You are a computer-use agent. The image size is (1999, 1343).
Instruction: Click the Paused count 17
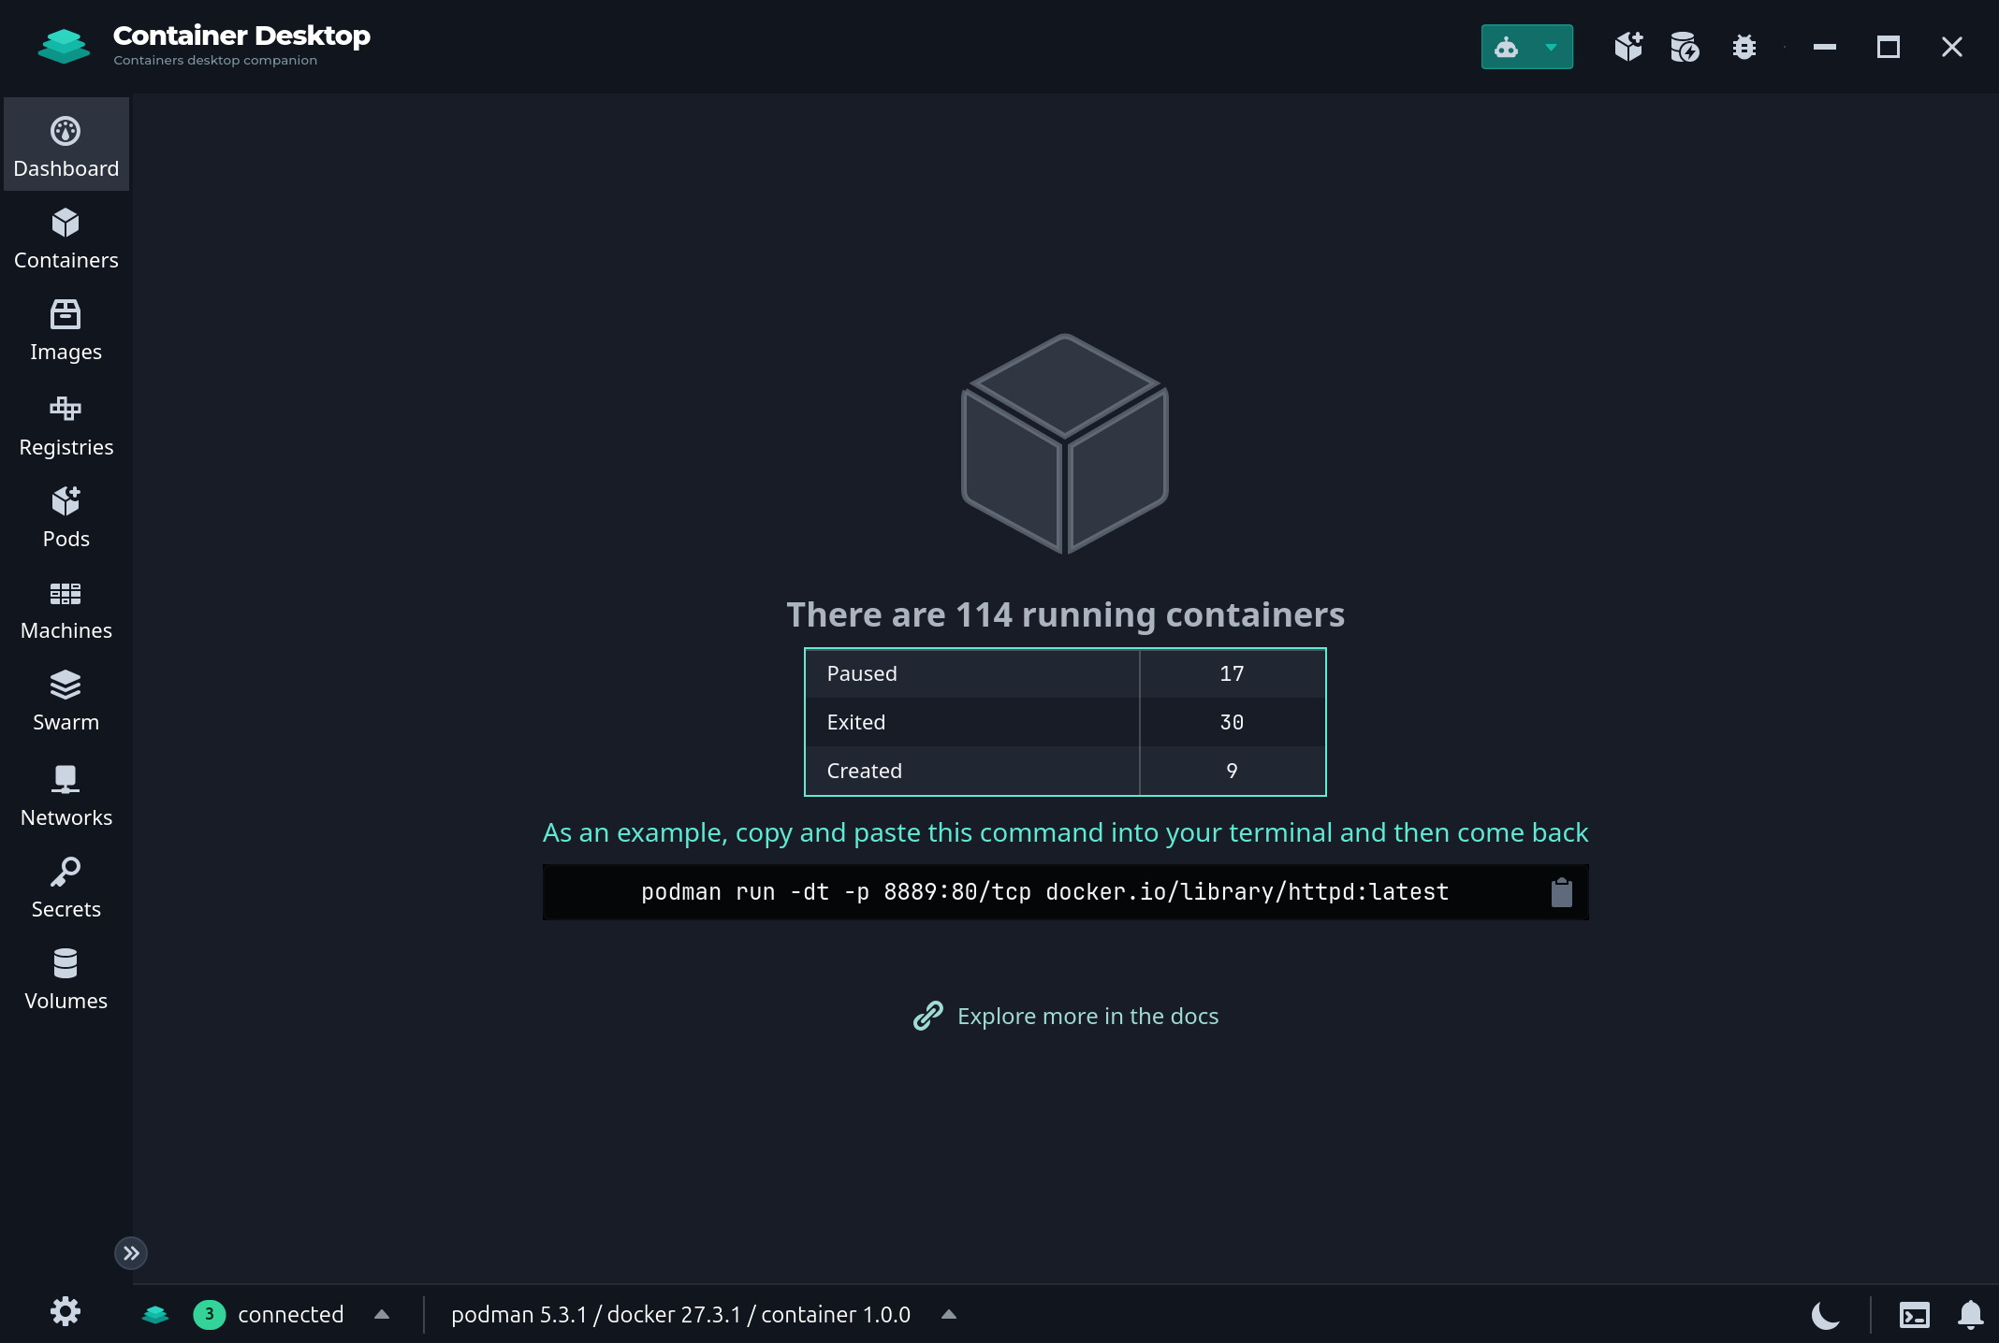click(1232, 673)
